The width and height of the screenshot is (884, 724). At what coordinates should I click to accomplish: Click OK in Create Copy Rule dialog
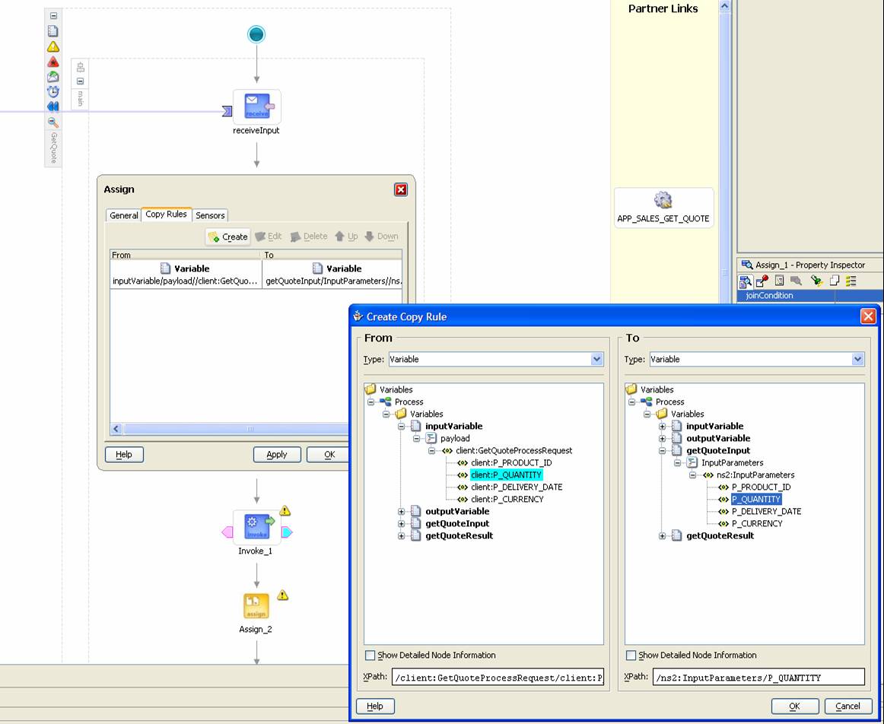[794, 706]
